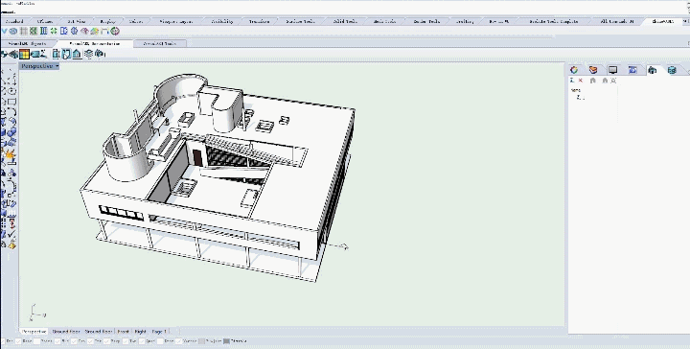690x349 pixels.
Task: Select the Perspective viewport tab at bottom
Action: coord(34,332)
